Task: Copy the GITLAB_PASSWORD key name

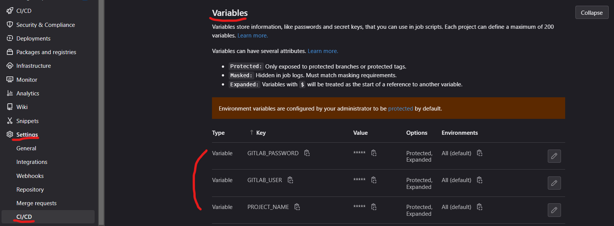Action: click(307, 153)
